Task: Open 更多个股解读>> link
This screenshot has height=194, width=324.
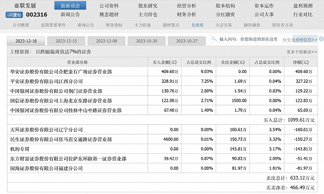Action: tap(302, 52)
